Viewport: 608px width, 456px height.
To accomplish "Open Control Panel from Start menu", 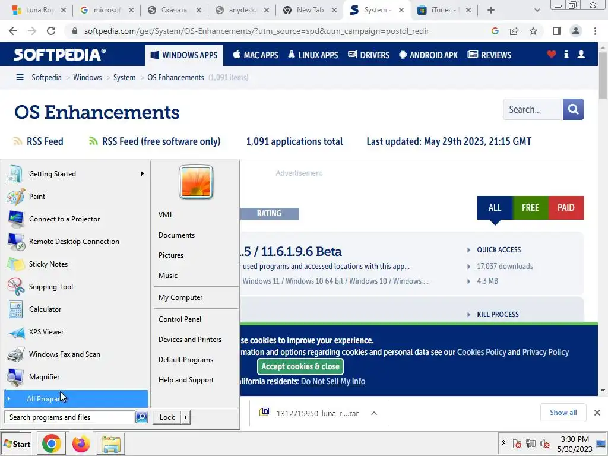I will tap(180, 319).
